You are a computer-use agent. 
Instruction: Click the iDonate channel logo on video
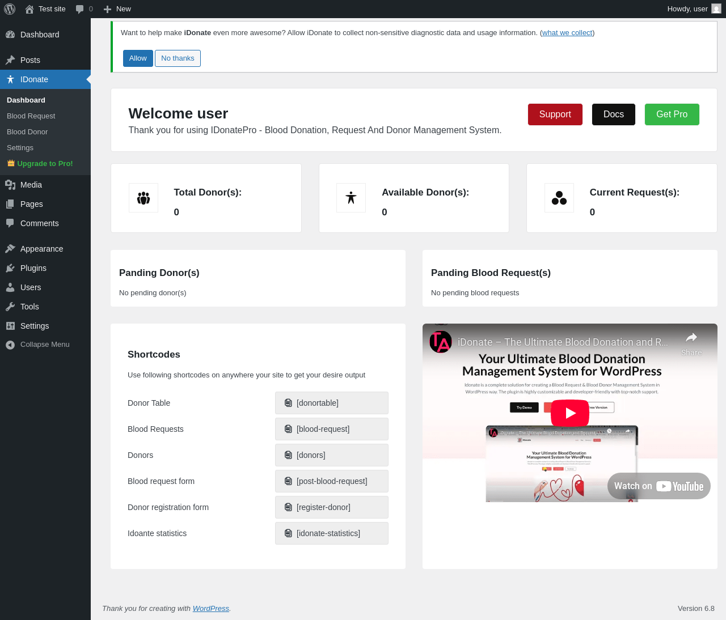pyautogui.click(x=441, y=342)
